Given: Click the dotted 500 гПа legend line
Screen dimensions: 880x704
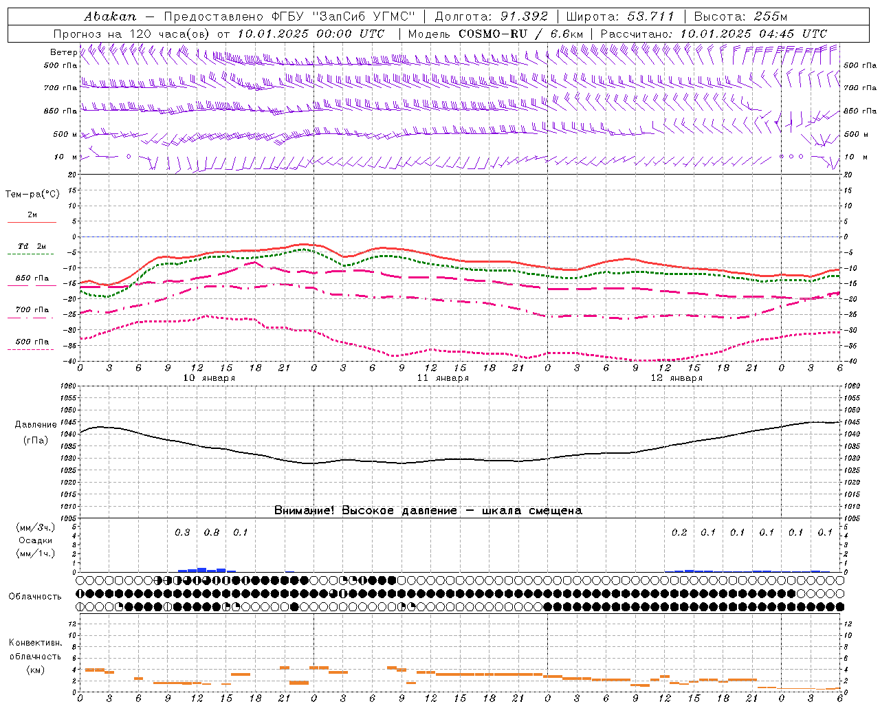Looking at the screenshot, I should pyautogui.click(x=30, y=350).
